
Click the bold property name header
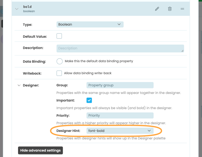27,7
